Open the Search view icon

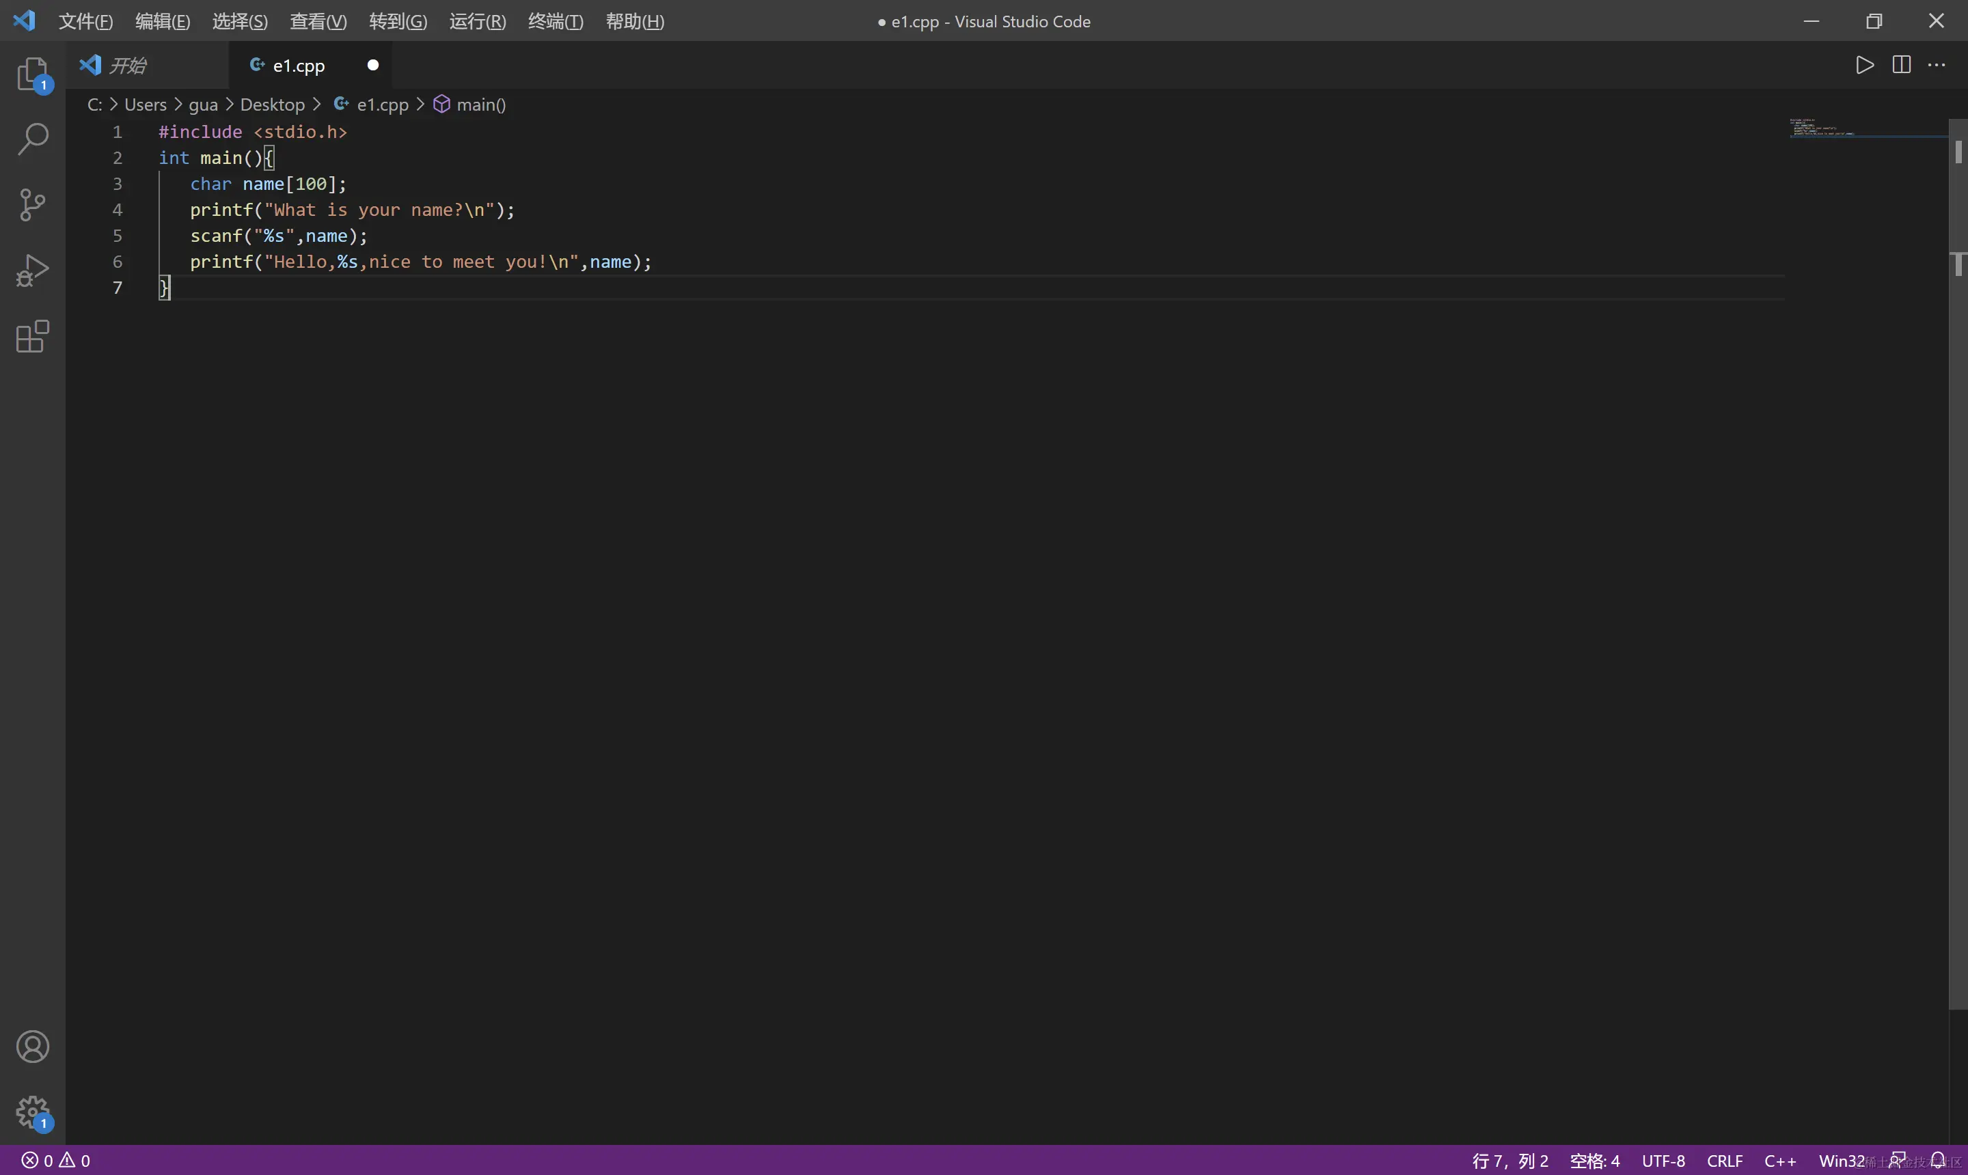(x=33, y=139)
